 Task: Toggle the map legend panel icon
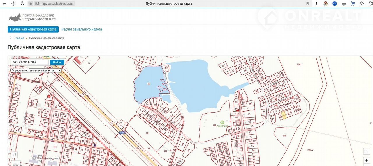tap(14, 155)
